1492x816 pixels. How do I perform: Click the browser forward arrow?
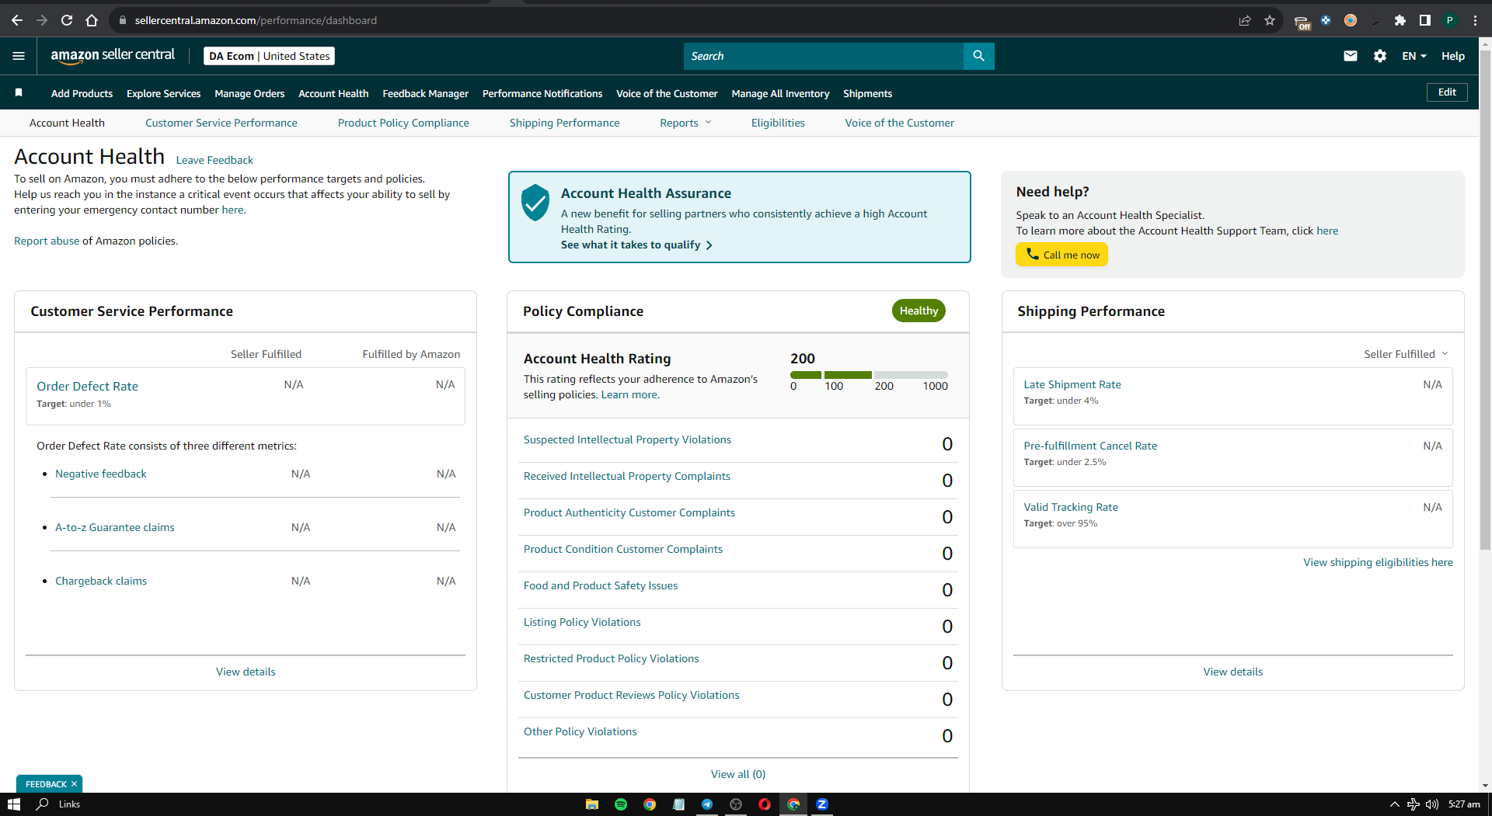[x=42, y=20]
